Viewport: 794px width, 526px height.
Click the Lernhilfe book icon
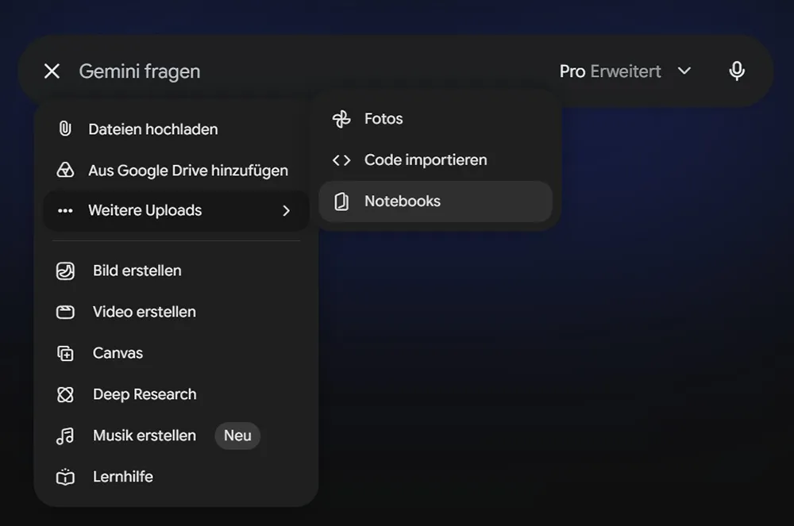coord(65,477)
